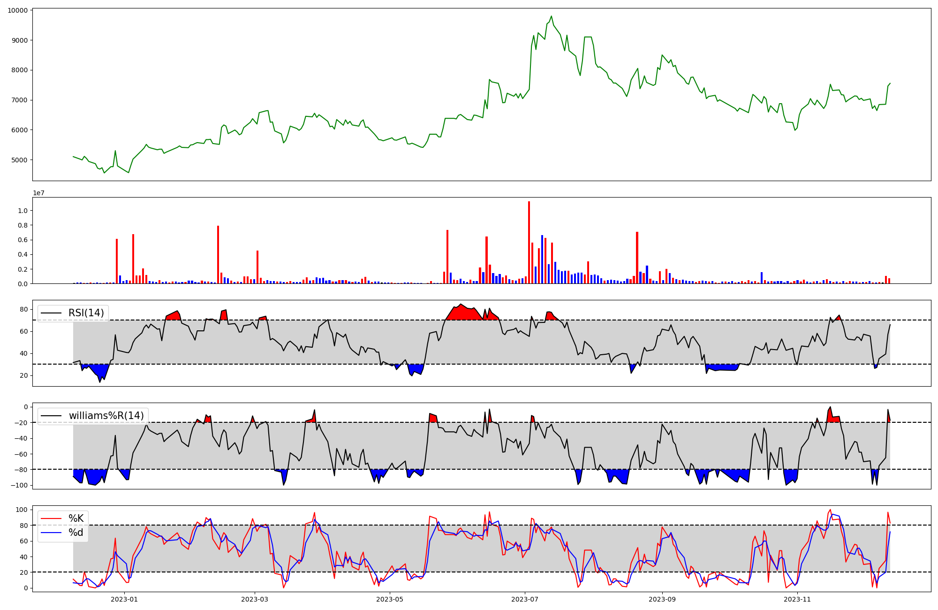
Task: Click the -100 tick on the Williams axis
Action: (x=20, y=485)
